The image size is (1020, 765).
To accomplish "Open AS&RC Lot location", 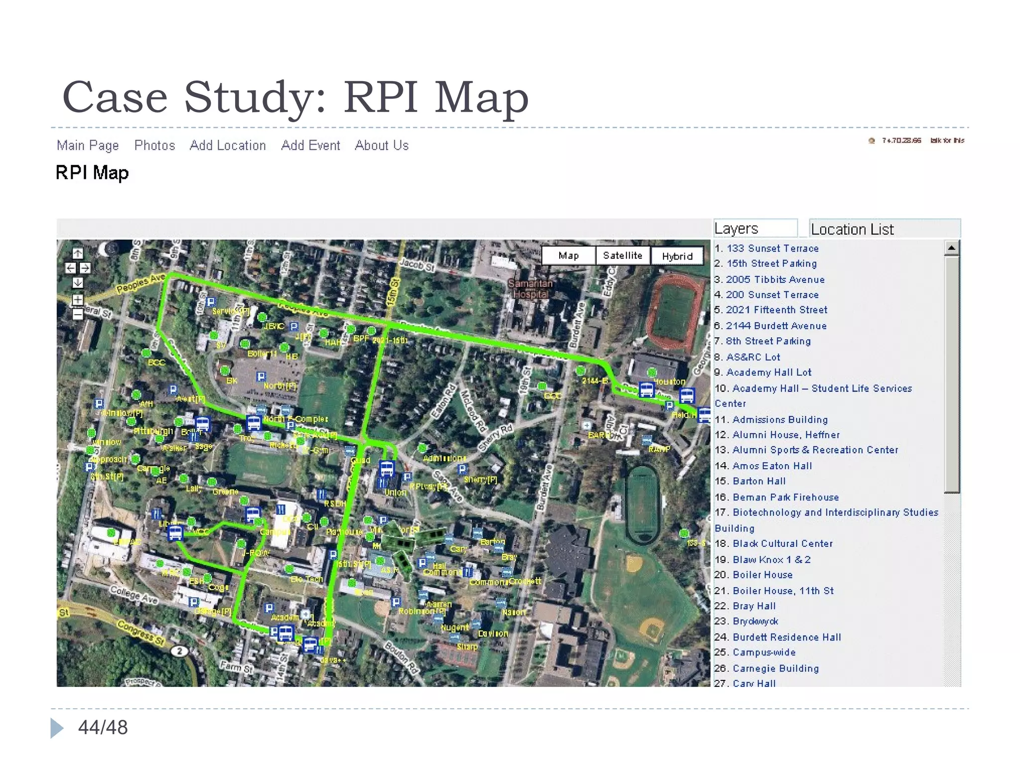I will click(753, 357).
